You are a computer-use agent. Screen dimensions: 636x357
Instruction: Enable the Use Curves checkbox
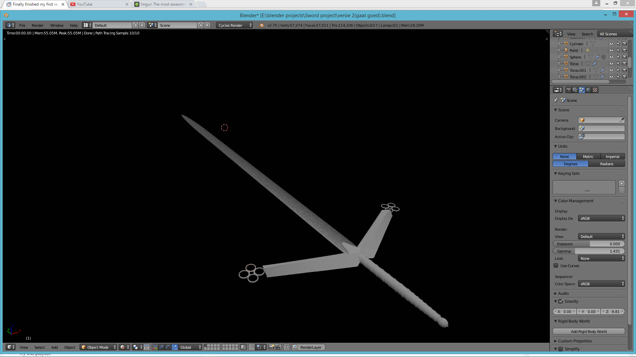click(x=556, y=265)
